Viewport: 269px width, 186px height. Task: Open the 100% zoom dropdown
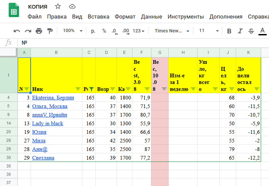click(73, 31)
